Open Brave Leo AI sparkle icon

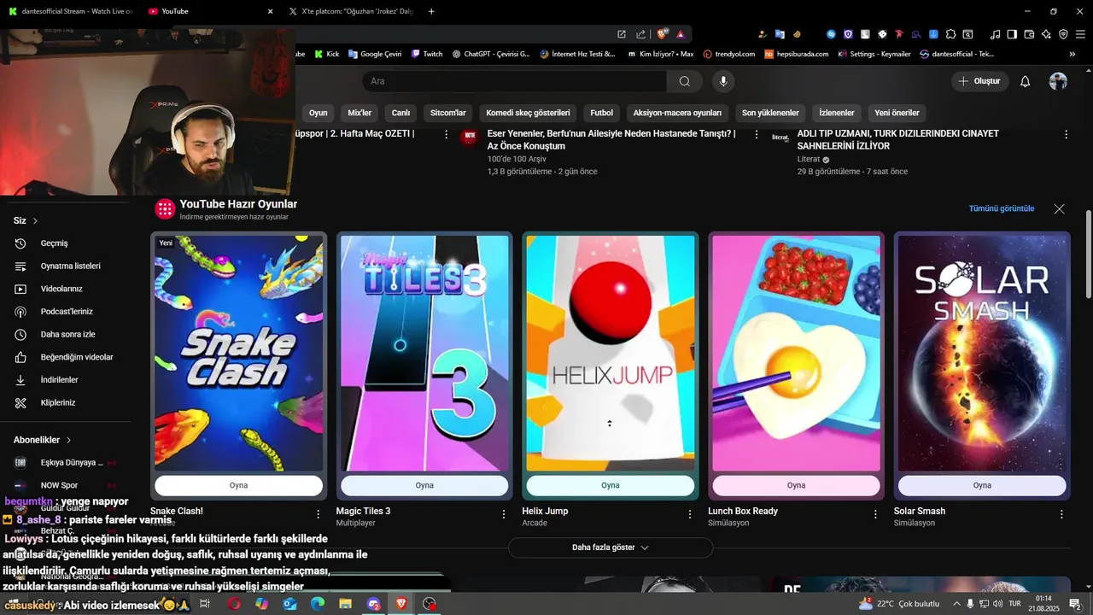1046,34
